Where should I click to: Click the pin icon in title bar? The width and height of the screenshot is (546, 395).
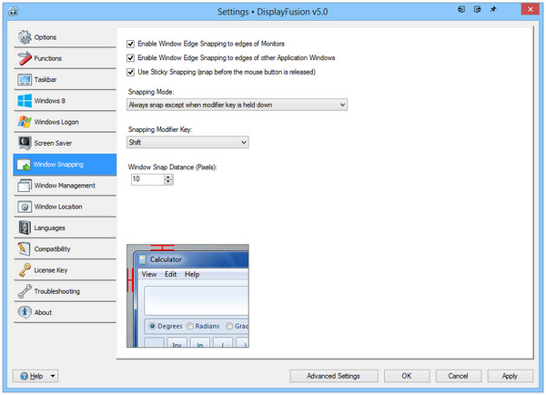(493, 9)
